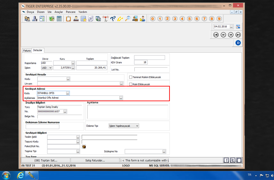Click the Doküman İzleme Numarası field

click(x=42, y=127)
